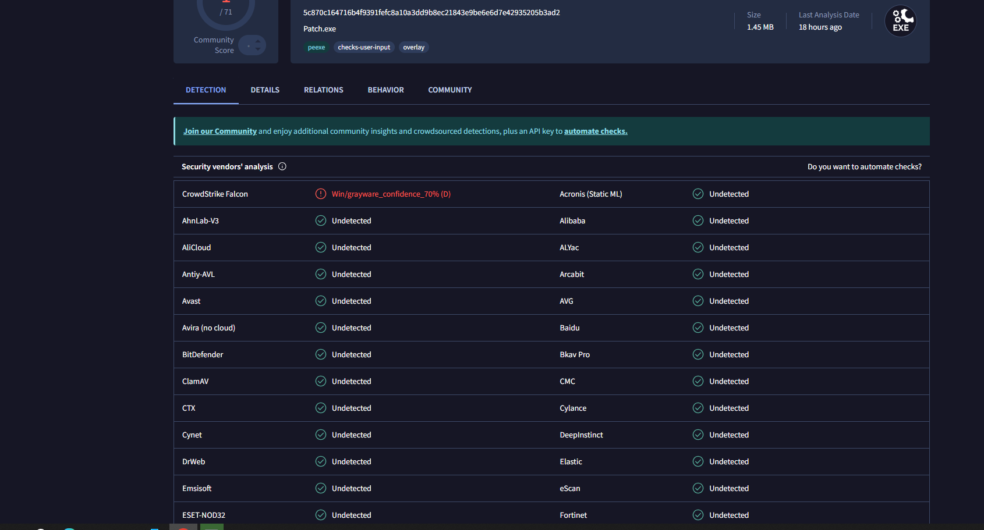Follow the automate checks link in the banner
The image size is (984, 530).
[x=596, y=131]
